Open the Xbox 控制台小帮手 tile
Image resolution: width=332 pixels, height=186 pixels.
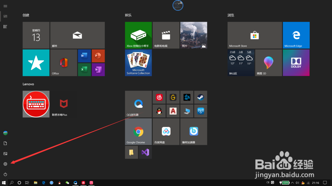138,35
